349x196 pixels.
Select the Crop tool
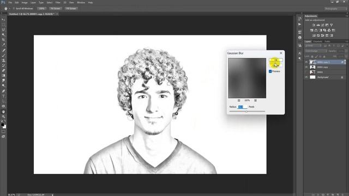click(x=3, y=40)
